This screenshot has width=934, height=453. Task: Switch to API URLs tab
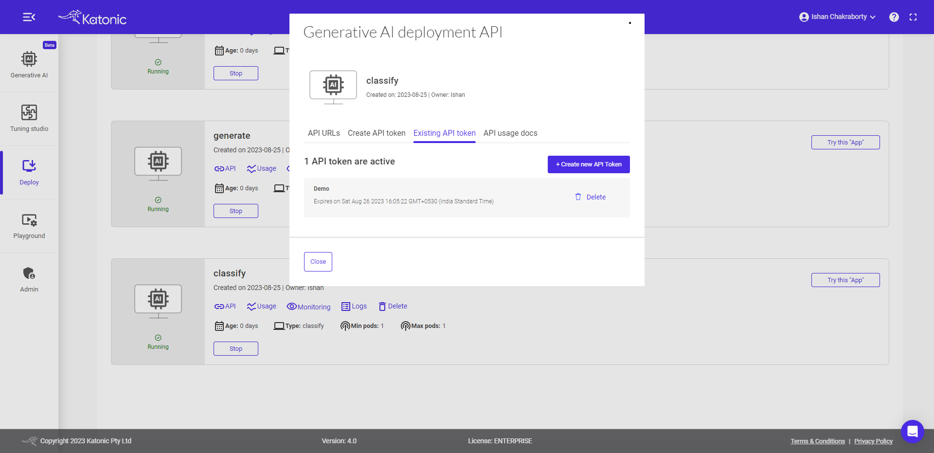tap(324, 133)
